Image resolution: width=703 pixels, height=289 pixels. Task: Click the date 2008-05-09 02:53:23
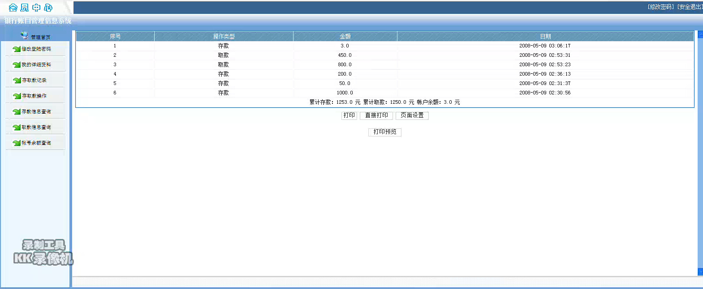tap(545, 64)
